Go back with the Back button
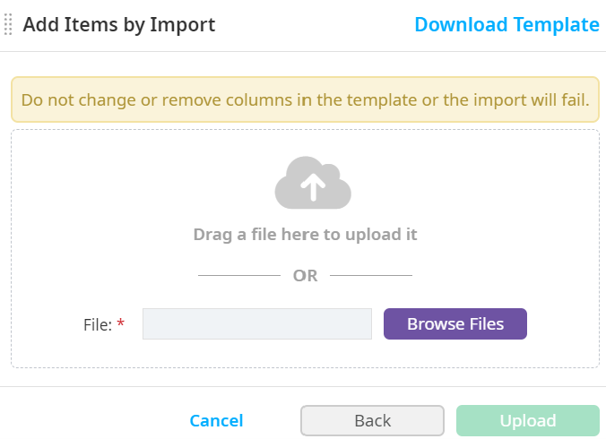 tap(372, 420)
